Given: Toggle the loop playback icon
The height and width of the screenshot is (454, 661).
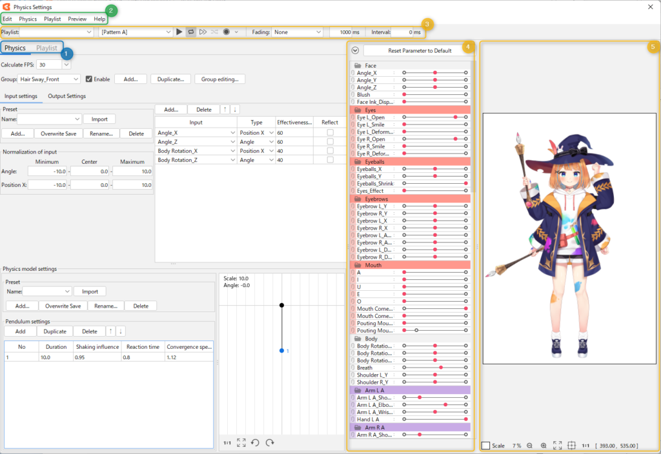Looking at the screenshot, I should click(191, 32).
